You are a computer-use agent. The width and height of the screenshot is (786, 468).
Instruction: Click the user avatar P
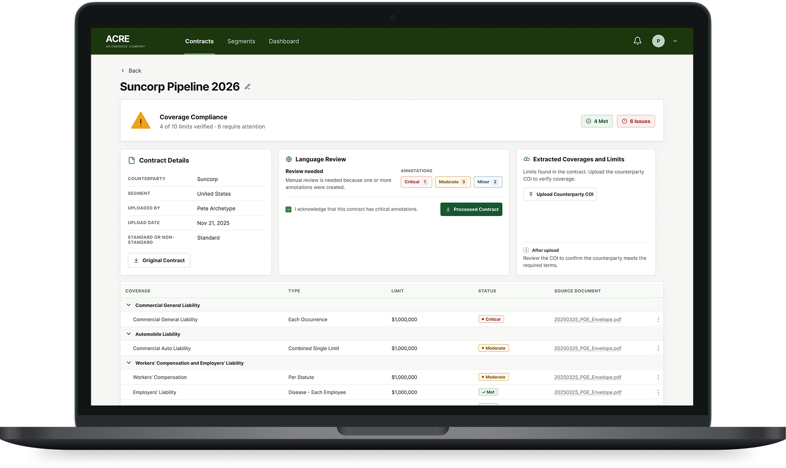pos(658,41)
